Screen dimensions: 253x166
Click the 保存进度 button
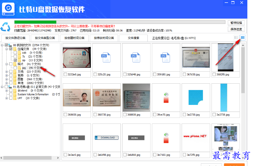coord(236,29)
